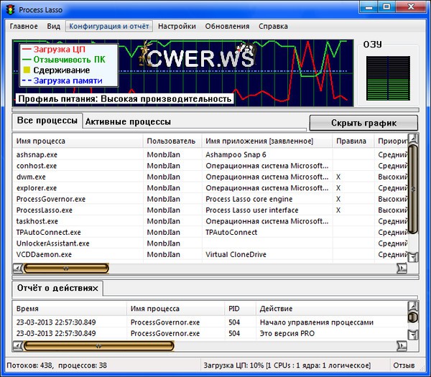Open the Настройки menu
Screen dimensions: 431x377
click(x=177, y=26)
